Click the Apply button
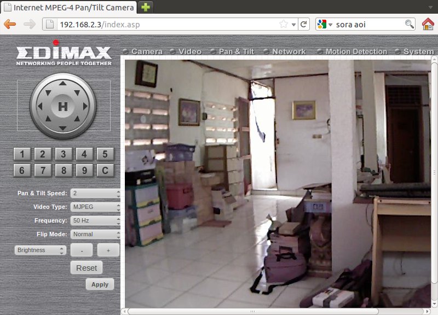 pos(100,284)
